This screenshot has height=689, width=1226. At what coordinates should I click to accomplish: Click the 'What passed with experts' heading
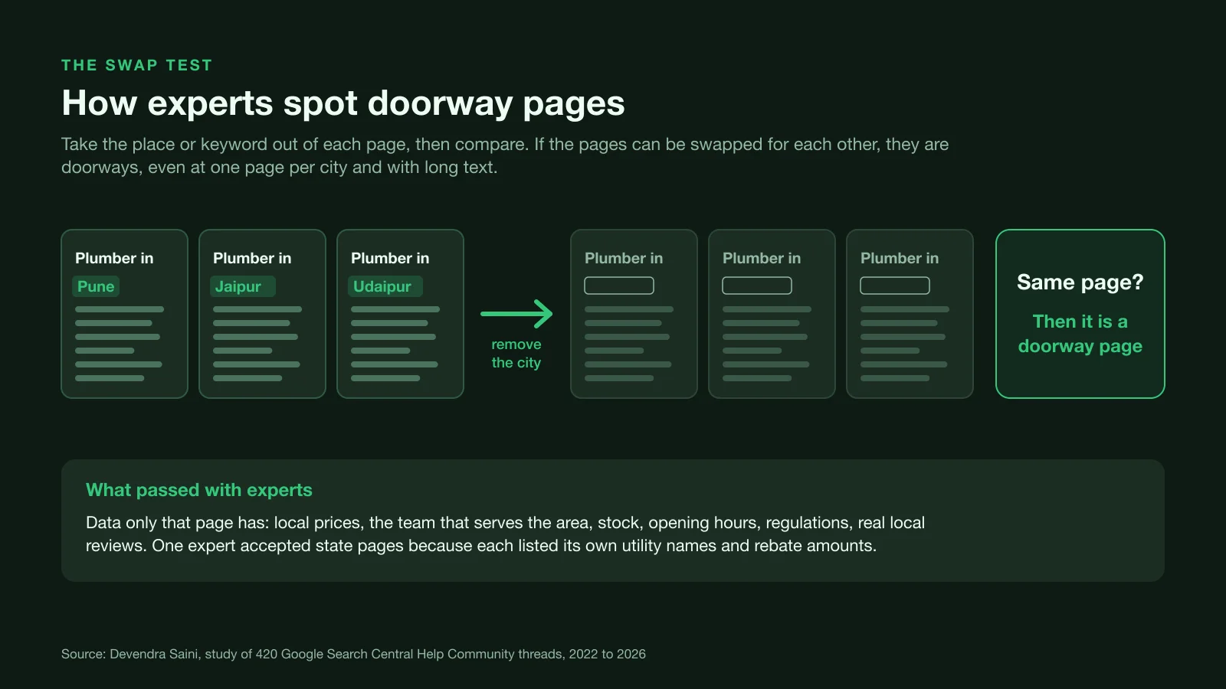click(199, 490)
